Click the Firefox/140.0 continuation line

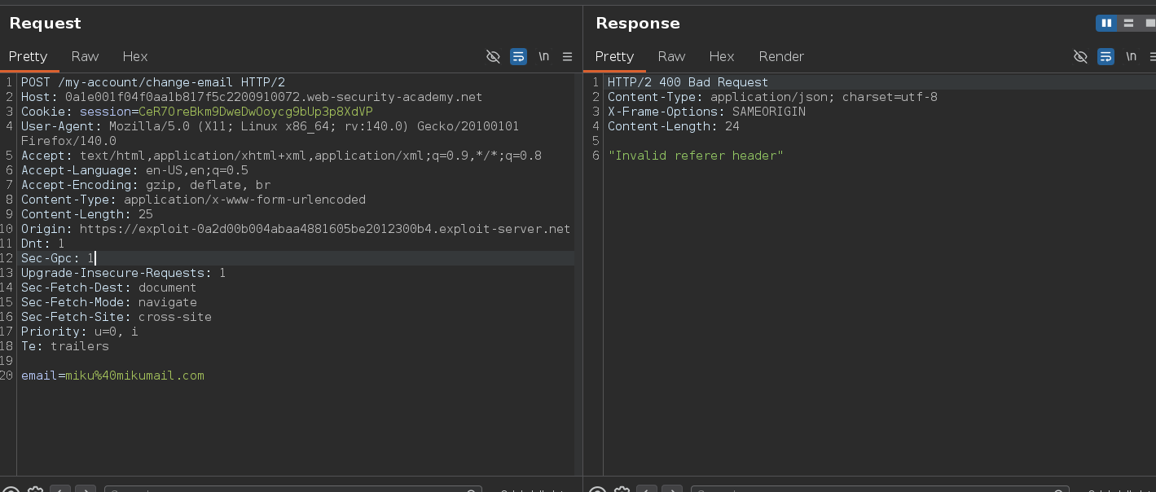coord(68,141)
